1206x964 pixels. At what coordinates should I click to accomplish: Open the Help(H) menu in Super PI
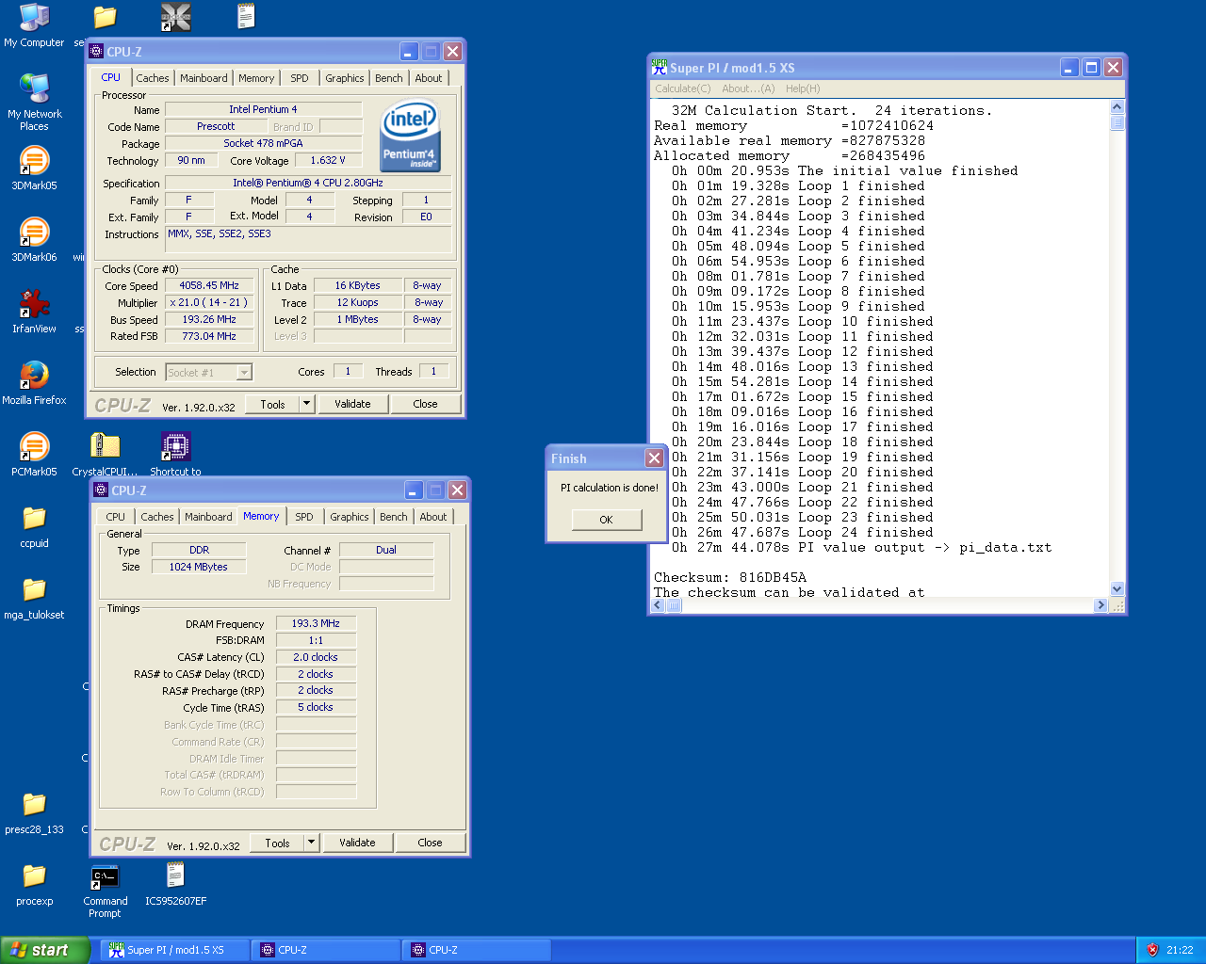803,88
